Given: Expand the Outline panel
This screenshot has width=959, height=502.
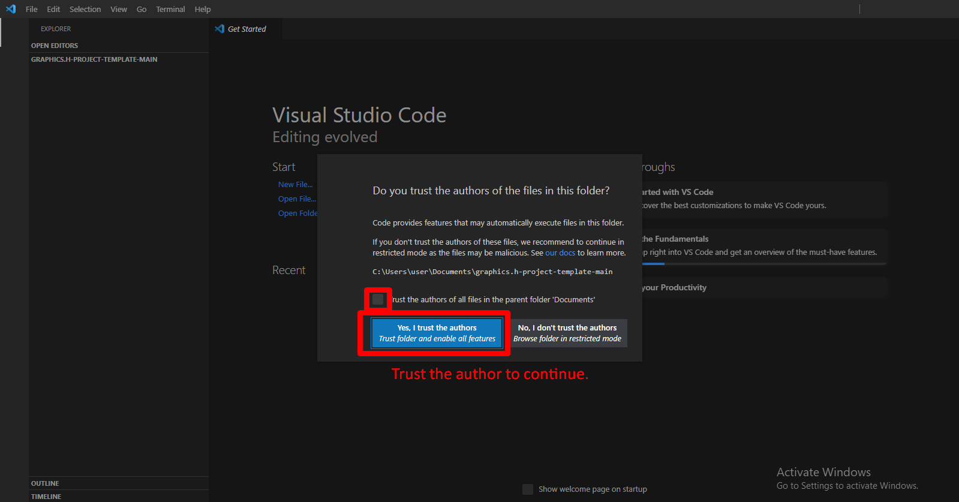Looking at the screenshot, I should coord(119,483).
